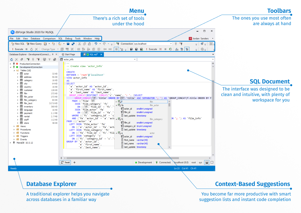Toggle the highlighted table-import button at toolbar end
The height and width of the screenshot is (213, 301).
point(187,49)
